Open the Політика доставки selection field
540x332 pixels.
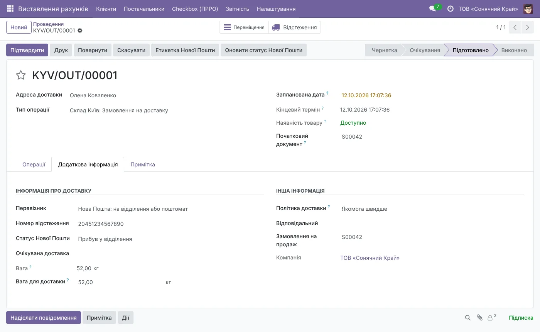tap(432, 209)
